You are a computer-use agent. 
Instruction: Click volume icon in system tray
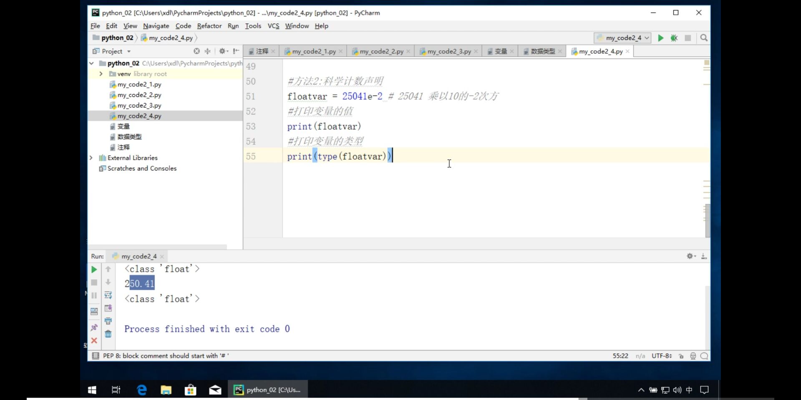pyautogui.click(x=677, y=390)
